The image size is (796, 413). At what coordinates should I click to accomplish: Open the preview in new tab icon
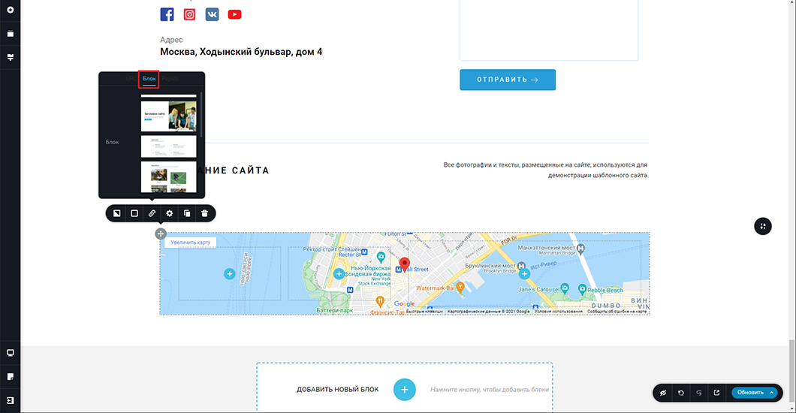click(x=717, y=393)
